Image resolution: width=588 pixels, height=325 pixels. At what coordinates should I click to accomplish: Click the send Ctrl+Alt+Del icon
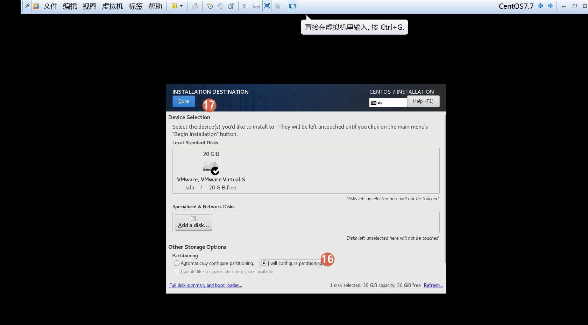tap(195, 6)
